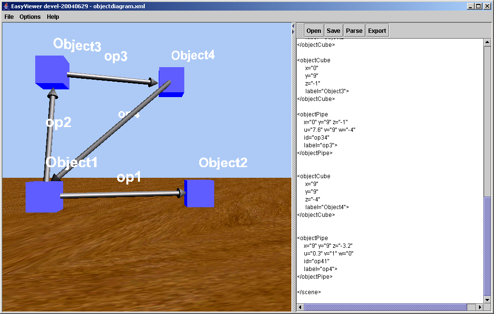Click the u="7.6" v="9" w="-4" line
Screen dimensions: 494x314
coord(329,129)
